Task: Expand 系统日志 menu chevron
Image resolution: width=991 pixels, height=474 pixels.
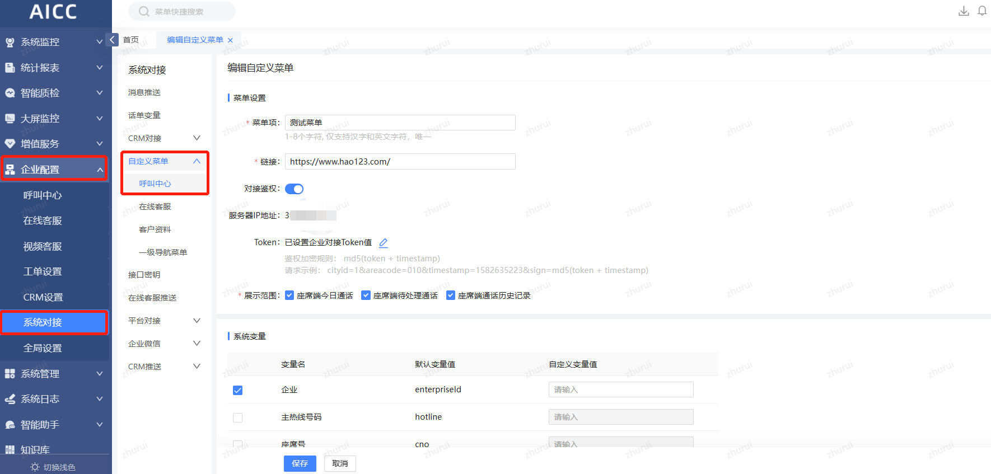Action: tap(100, 398)
